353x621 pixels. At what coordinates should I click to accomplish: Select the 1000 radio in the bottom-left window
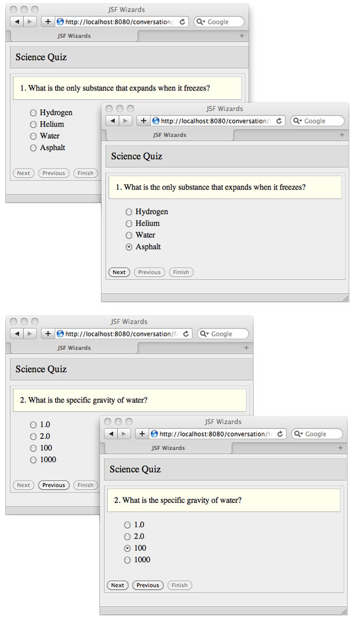pos(33,460)
